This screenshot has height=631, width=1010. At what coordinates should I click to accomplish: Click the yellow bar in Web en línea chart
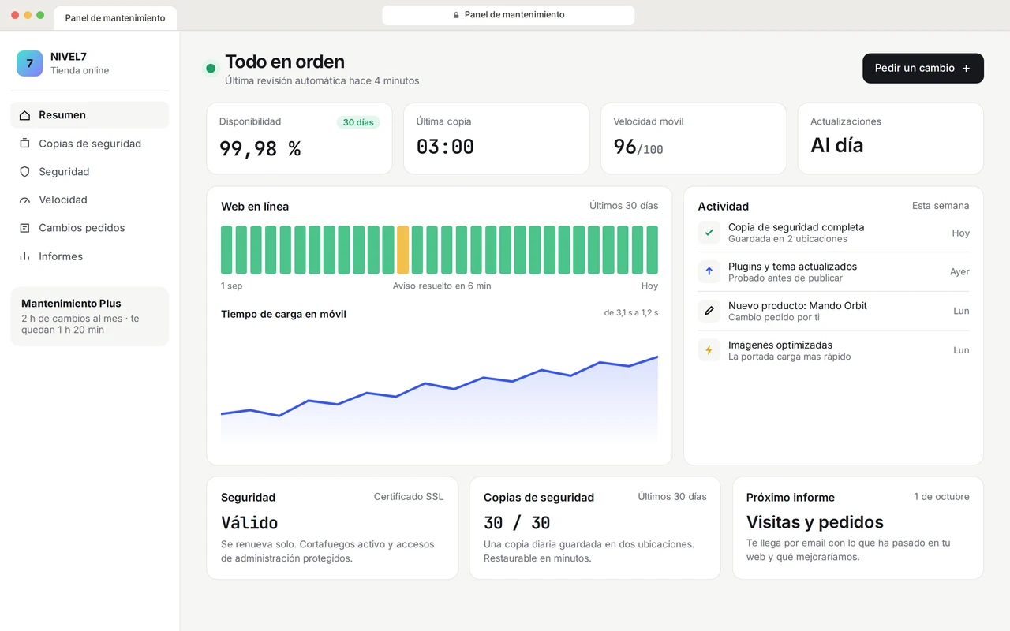[x=402, y=250]
